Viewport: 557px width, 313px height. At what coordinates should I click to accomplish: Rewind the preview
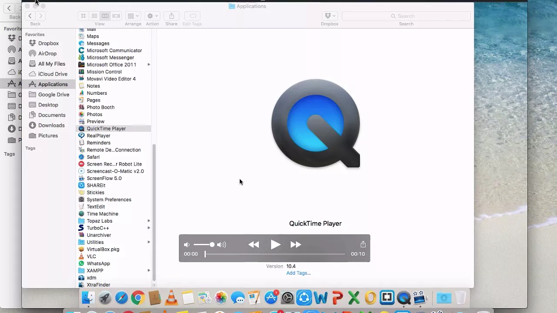click(x=254, y=245)
